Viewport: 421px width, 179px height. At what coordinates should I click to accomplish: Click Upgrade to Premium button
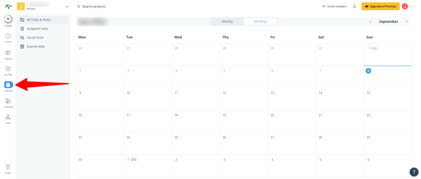pyautogui.click(x=380, y=7)
